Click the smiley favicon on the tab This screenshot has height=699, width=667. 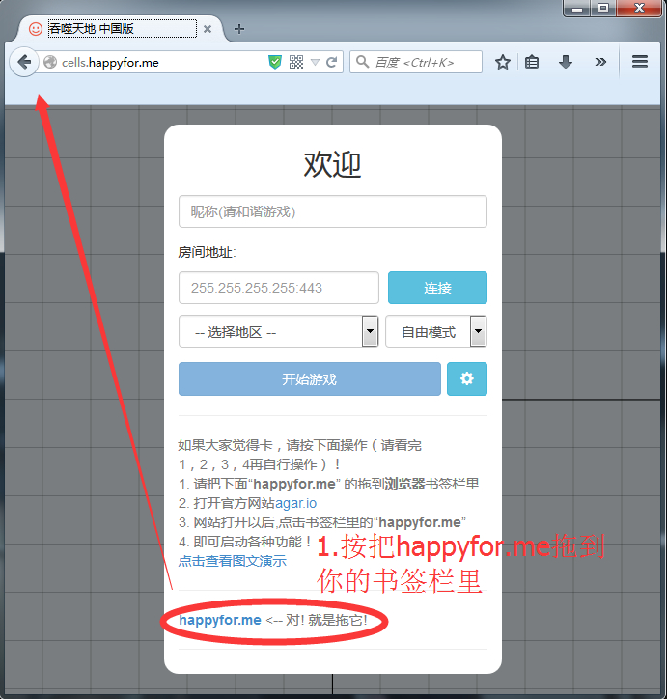36,29
